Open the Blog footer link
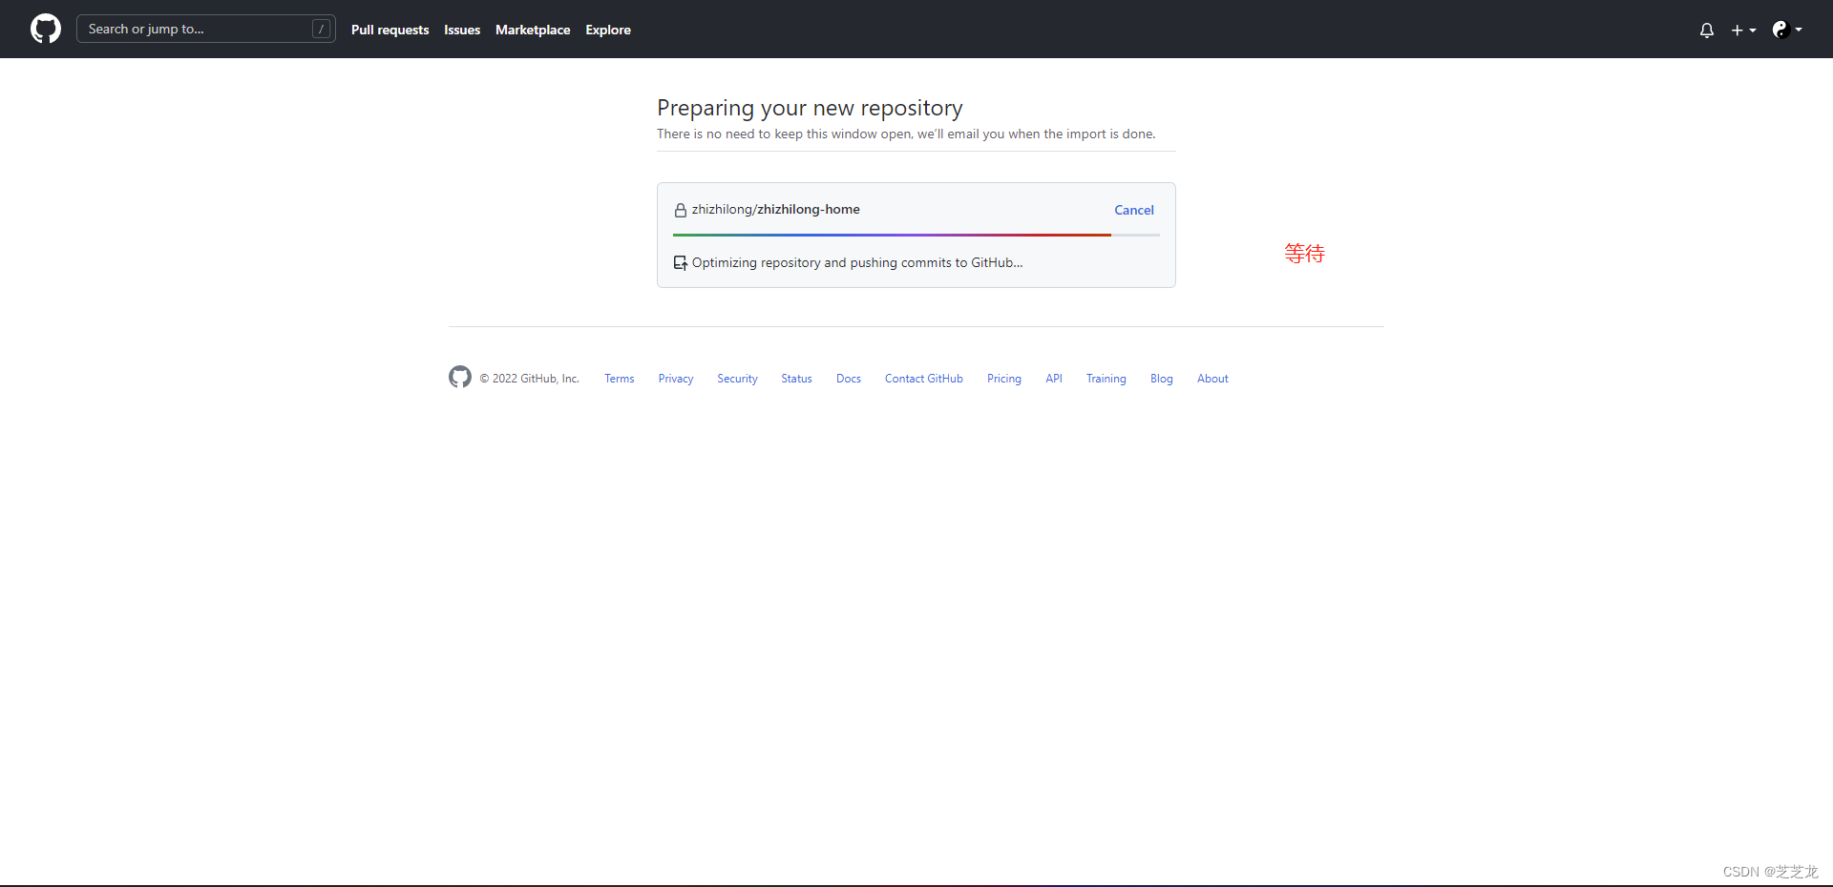 tap(1162, 379)
